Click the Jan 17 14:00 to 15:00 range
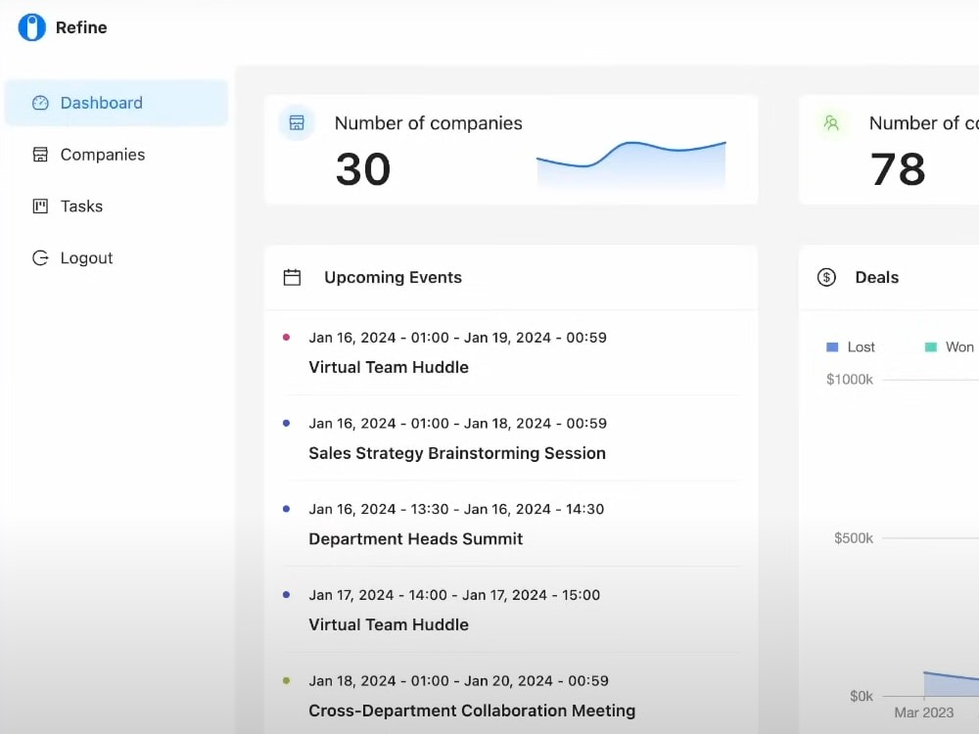The width and height of the screenshot is (979, 734). pyautogui.click(x=454, y=596)
